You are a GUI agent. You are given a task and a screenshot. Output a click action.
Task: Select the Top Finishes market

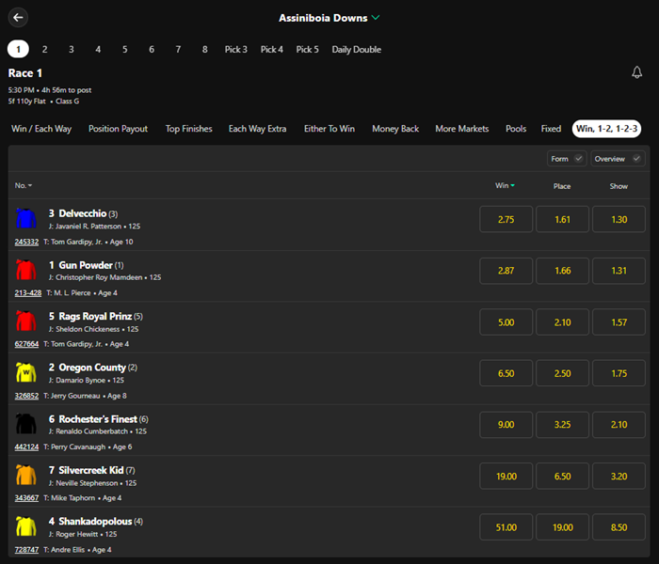pos(188,129)
